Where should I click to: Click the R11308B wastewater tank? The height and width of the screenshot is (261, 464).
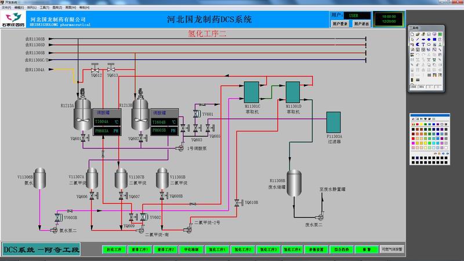click(x=294, y=183)
